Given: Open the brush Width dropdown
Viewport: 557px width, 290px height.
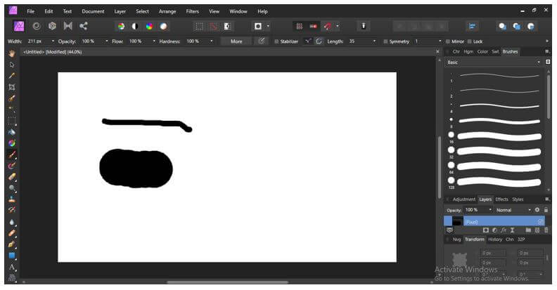Looking at the screenshot, I should pyautogui.click(x=53, y=41).
